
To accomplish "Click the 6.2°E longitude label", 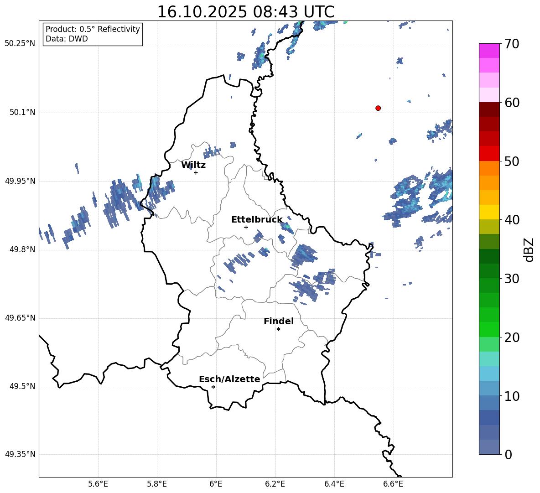I will 275,484.
